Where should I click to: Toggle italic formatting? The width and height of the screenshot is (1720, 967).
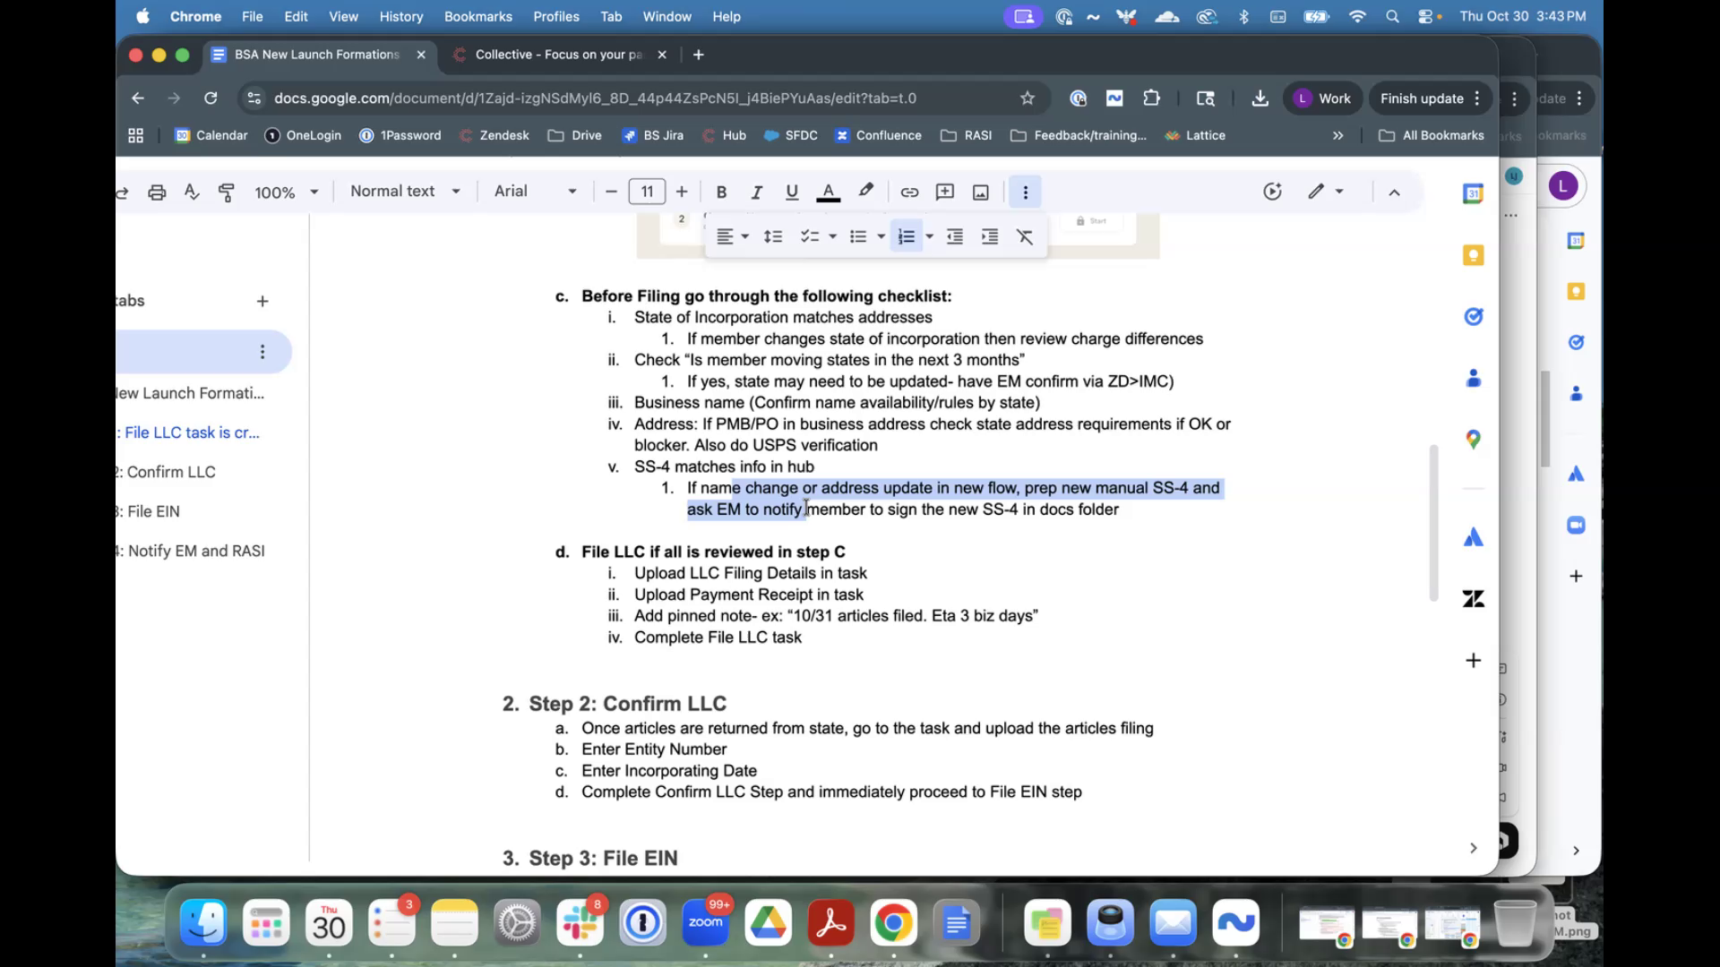pos(756,192)
